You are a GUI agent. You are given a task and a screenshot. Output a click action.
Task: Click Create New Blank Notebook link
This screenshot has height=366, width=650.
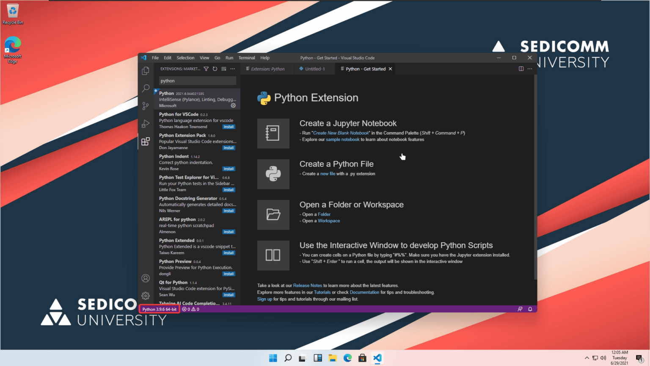(341, 133)
